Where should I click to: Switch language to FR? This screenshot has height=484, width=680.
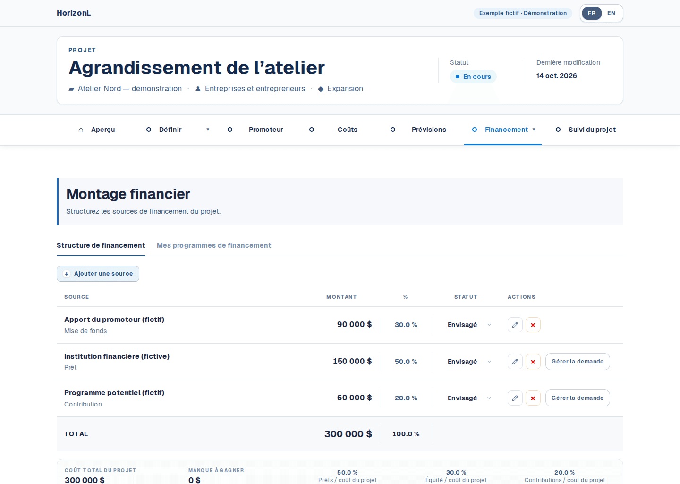tap(592, 13)
